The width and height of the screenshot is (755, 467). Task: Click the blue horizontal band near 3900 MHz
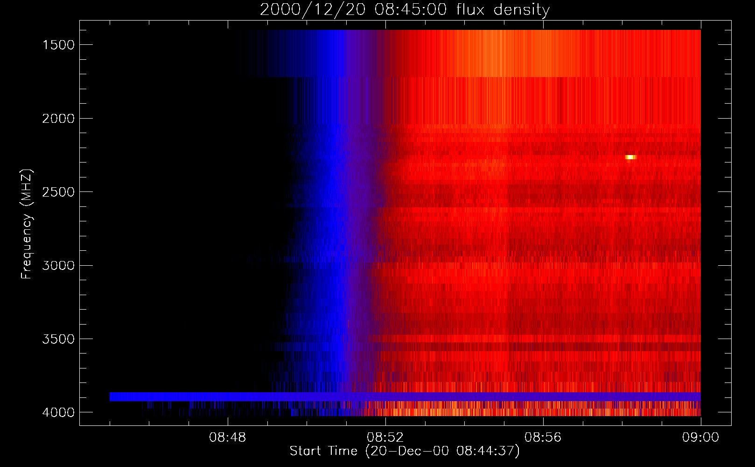click(405, 396)
